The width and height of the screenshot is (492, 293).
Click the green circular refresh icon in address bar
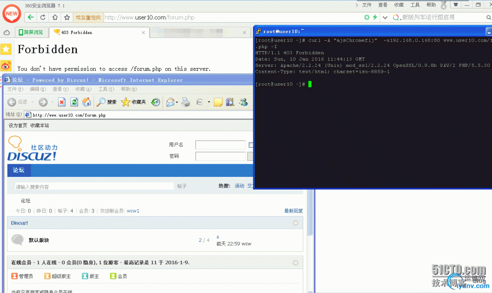click(367, 17)
